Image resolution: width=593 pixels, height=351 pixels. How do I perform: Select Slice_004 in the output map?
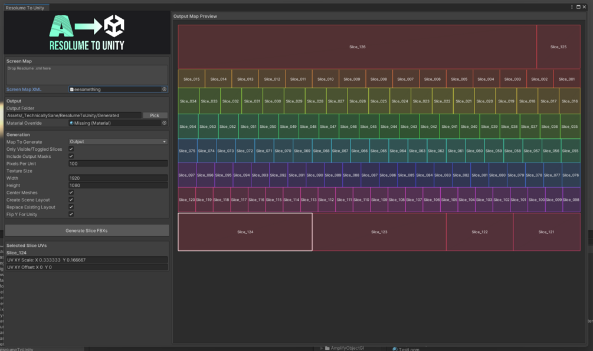coord(486,79)
